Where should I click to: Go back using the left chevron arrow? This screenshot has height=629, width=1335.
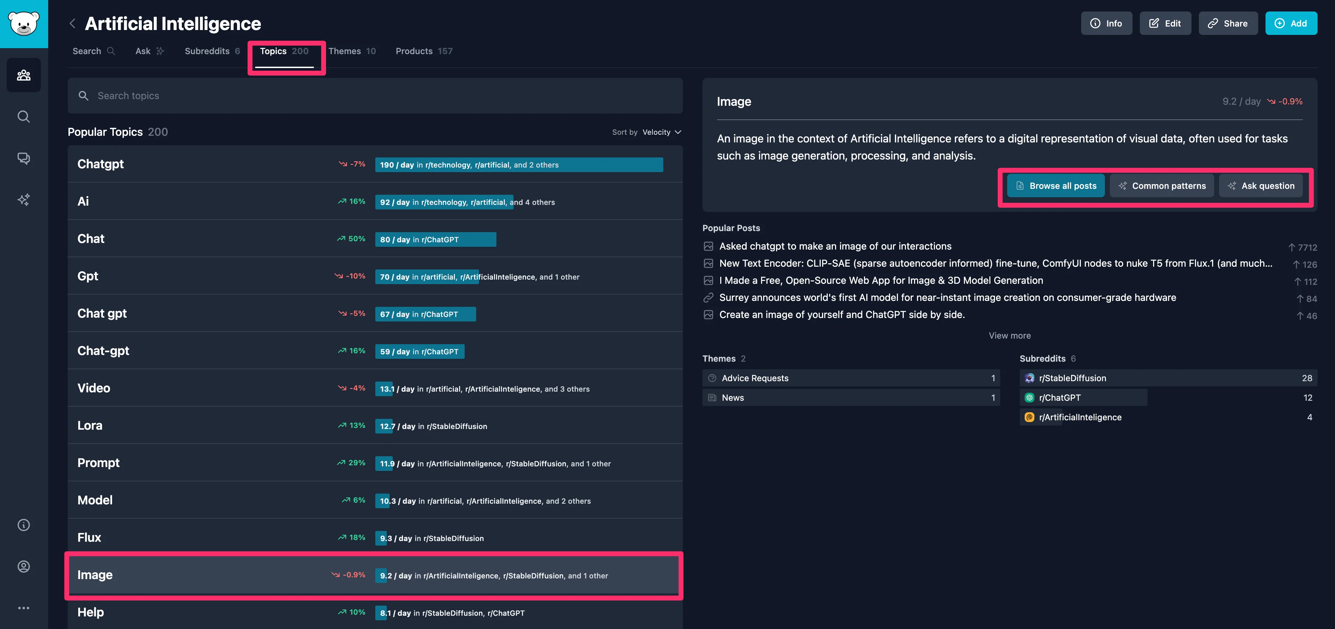pos(73,24)
